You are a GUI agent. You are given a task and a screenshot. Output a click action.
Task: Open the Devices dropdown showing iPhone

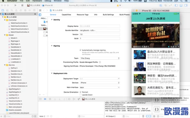click(100, 83)
